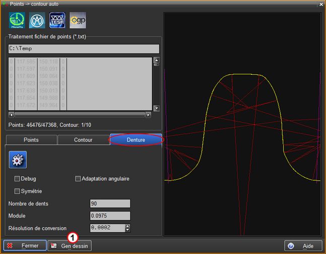The image size is (326, 254).
Task: Check the Symétrie option
Action: coord(18,191)
